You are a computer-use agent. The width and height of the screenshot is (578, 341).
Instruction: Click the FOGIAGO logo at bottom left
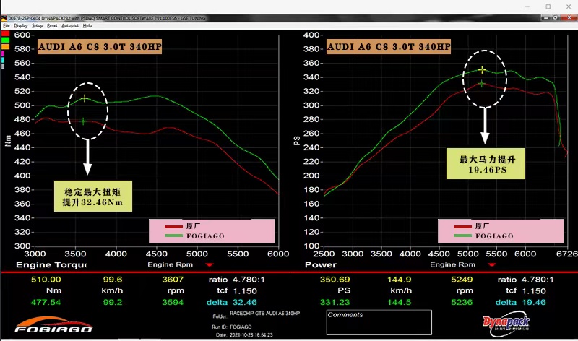click(53, 325)
